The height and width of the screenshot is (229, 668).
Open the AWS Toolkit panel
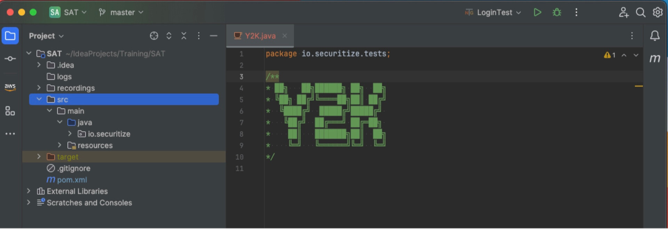pos(10,87)
